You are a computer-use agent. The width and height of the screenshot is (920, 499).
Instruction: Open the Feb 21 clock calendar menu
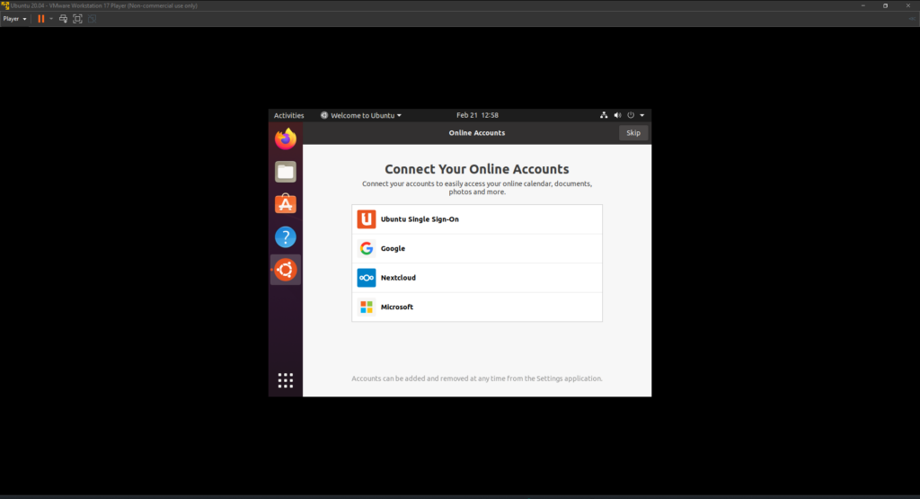pos(477,115)
